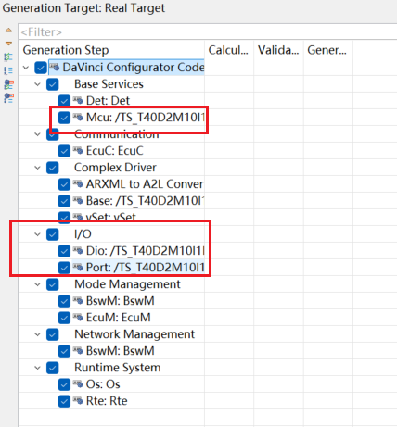Viewport: 397px width, 427px height.
Task: Collapse the Communication group
Action: coord(38,134)
